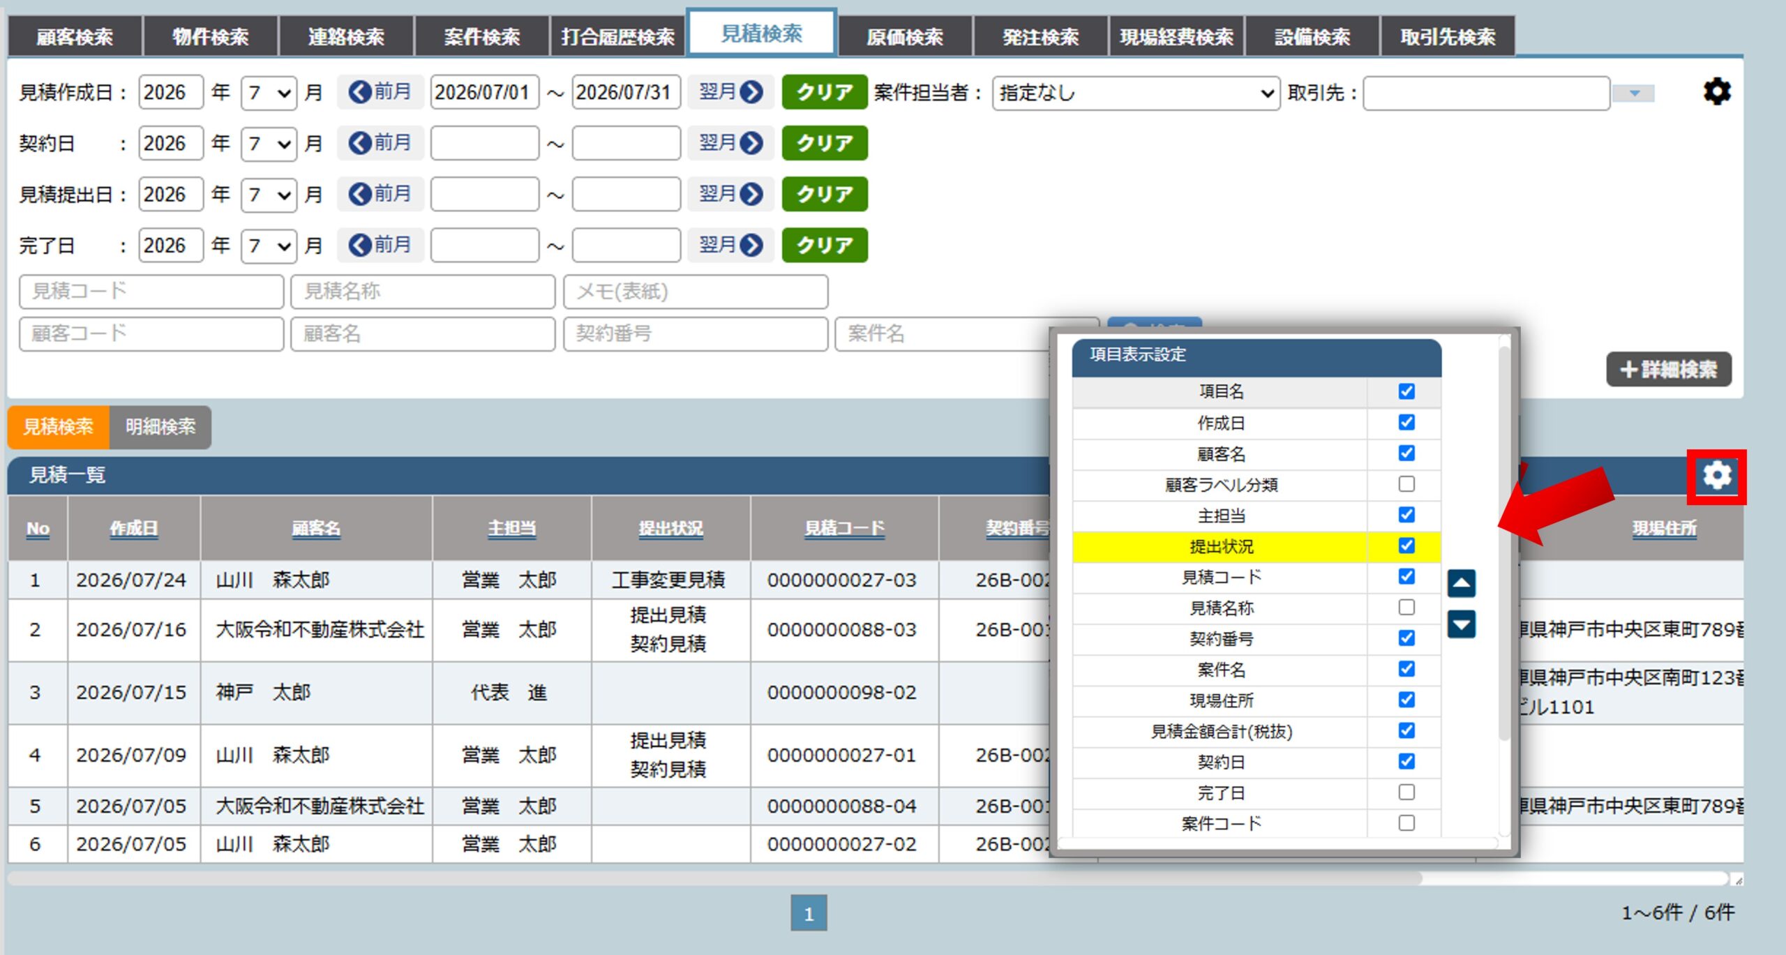Open 案件担当者 dropdown showing 指定なし
This screenshot has height=955, width=1786.
pos(1136,93)
